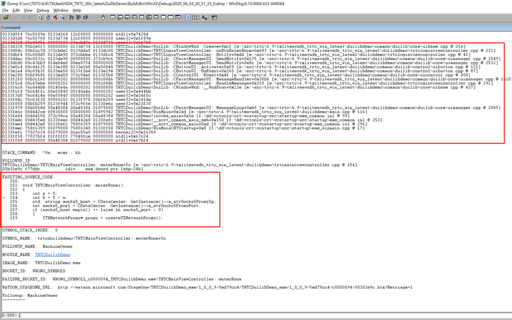Open the Scratch Pad window icon
The width and height of the screenshot is (512, 320).
point(163,17)
